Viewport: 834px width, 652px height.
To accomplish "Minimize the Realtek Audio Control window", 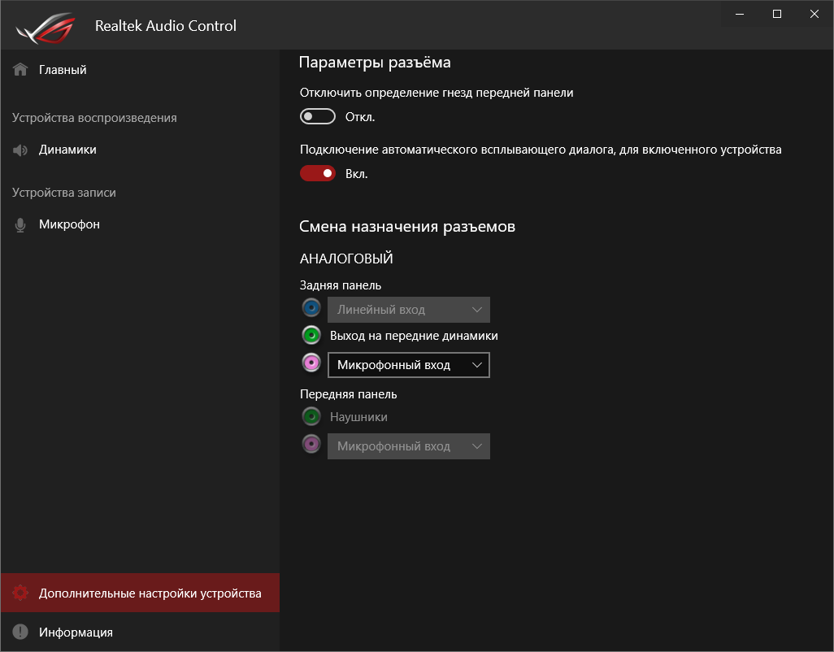I will 740,15.
